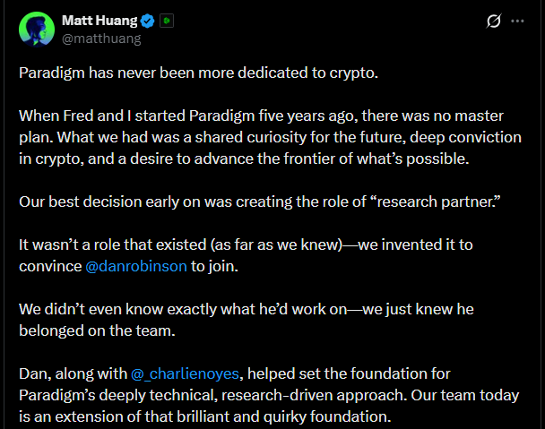The height and width of the screenshot is (429, 545).
Task: Click the line 'We didn't even know exactly'
Action: [247, 310]
